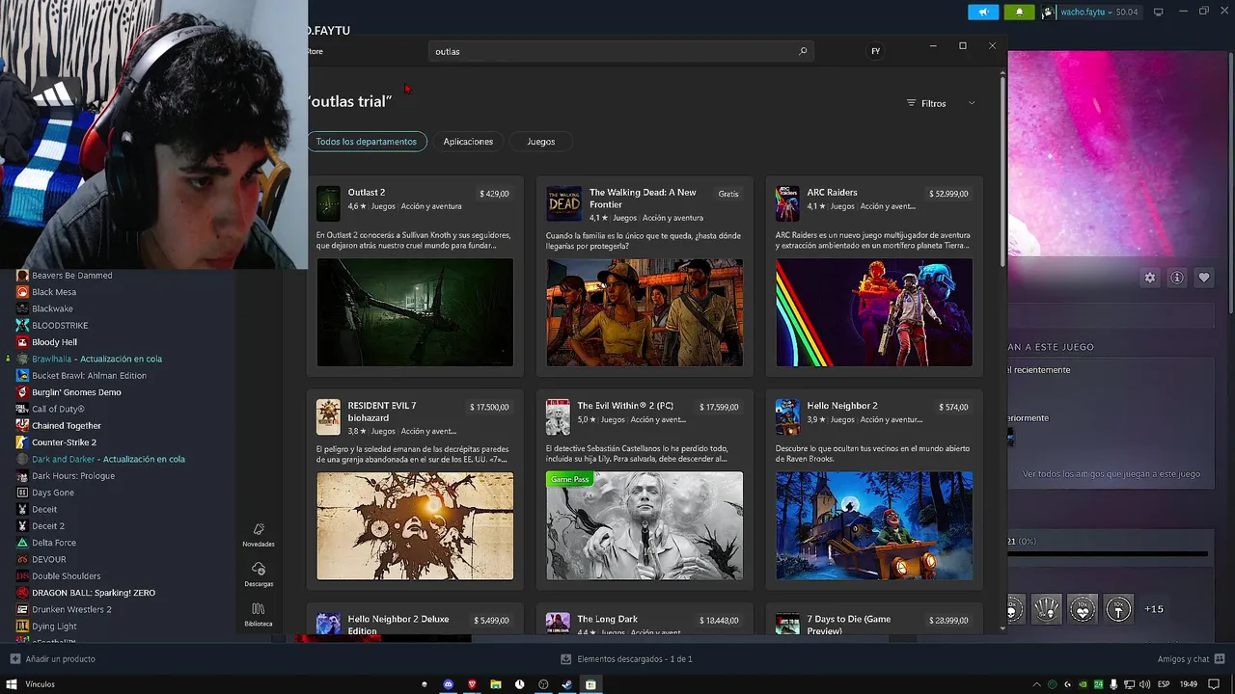1235x694 pixels.
Task: Click the Vínculos taskbar toolbar label
Action: pos(40,684)
